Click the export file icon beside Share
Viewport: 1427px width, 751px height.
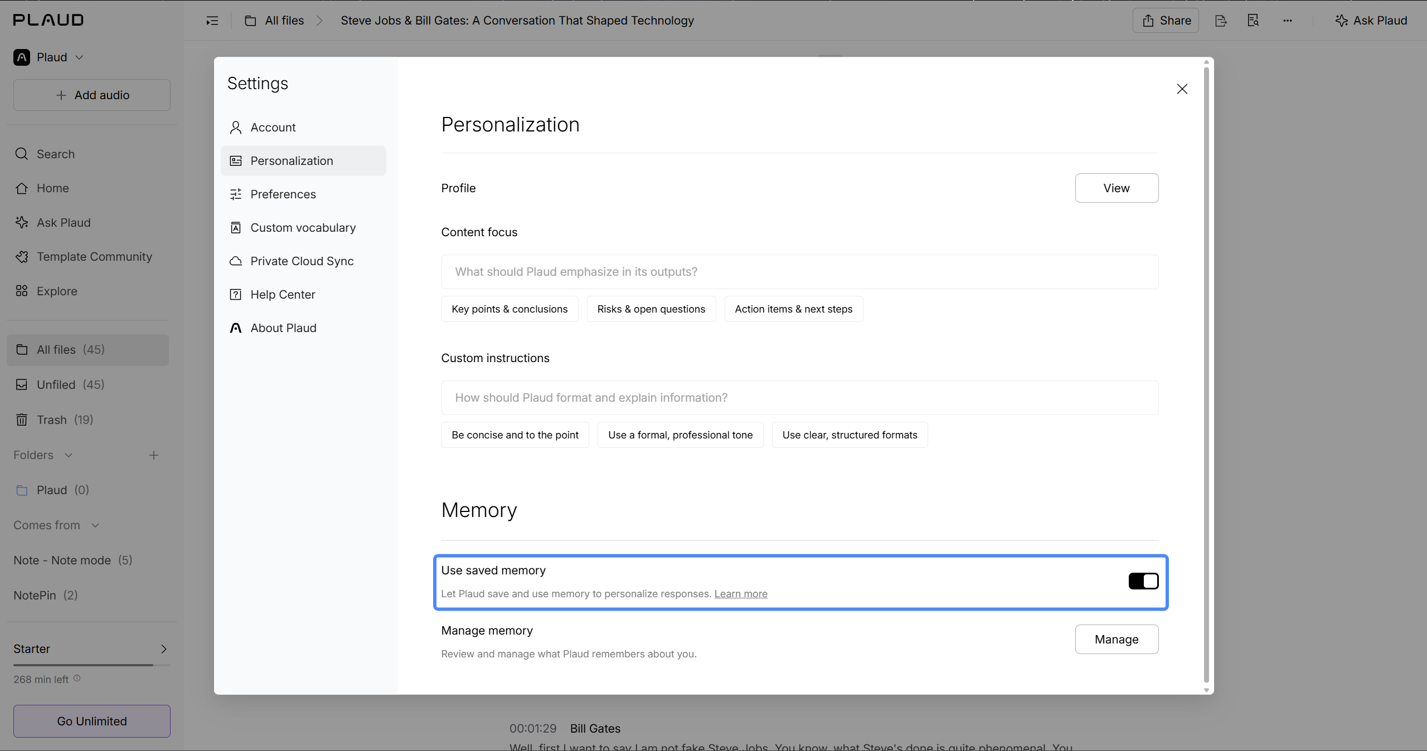1221,21
